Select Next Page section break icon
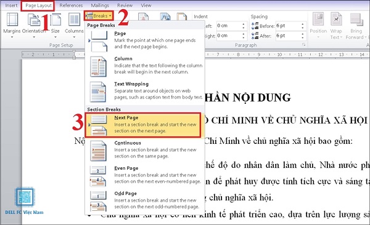Image resolution: width=370 pixels, height=225 pixels. pos(99,125)
